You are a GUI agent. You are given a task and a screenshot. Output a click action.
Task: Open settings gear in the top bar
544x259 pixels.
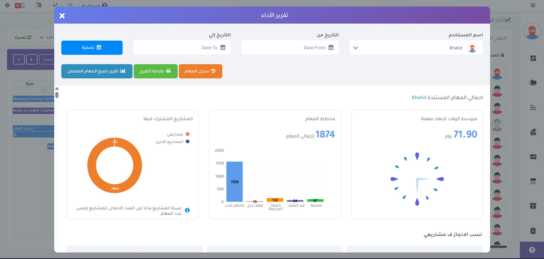(x=7, y=5)
